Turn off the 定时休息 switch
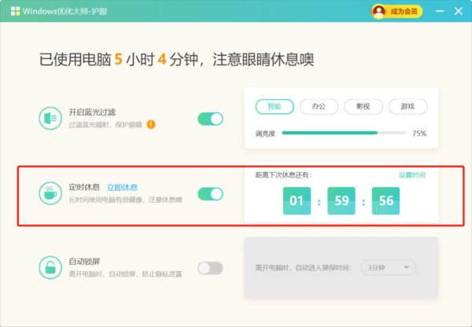 210,193
